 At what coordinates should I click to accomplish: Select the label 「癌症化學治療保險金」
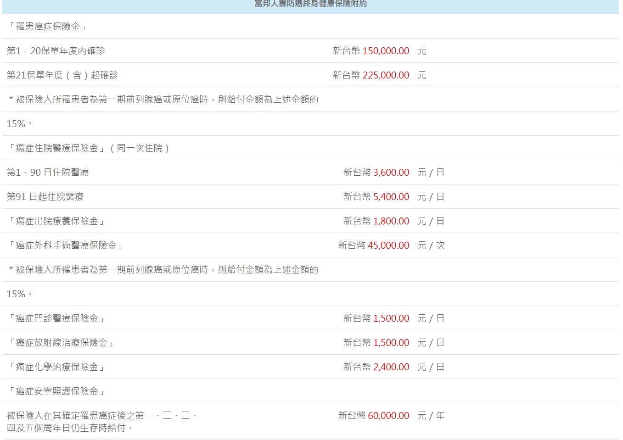click(56, 367)
